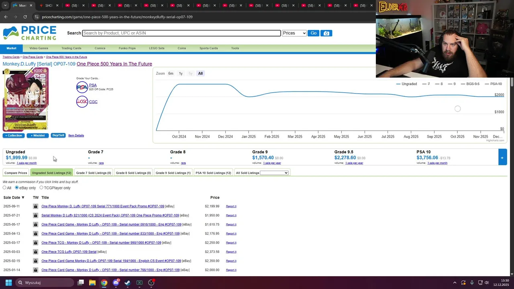
Task: Open the Funko Pops menu
Action: (x=127, y=48)
